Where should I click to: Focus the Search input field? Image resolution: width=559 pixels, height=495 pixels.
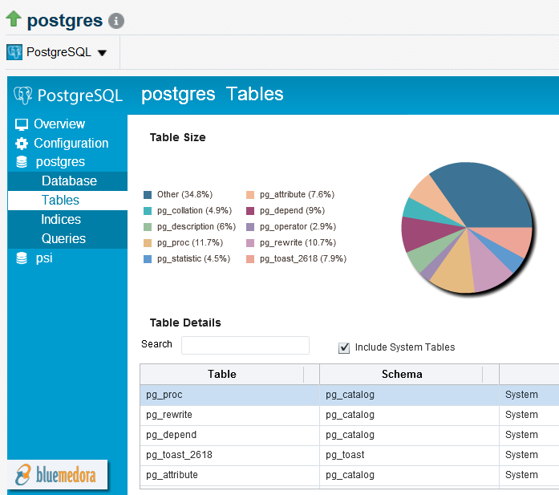pos(245,345)
